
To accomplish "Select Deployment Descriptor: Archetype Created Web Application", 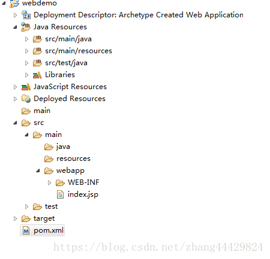I will (139, 15).
